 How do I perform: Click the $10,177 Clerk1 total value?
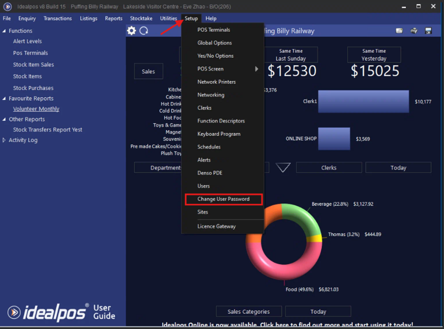pos(423,102)
